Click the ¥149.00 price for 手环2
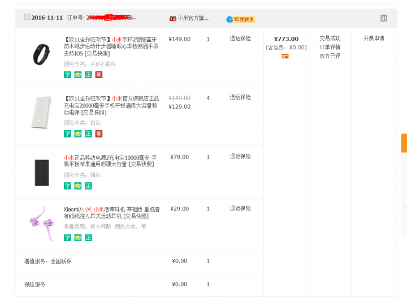The width and height of the screenshot is (407, 300). (x=179, y=39)
